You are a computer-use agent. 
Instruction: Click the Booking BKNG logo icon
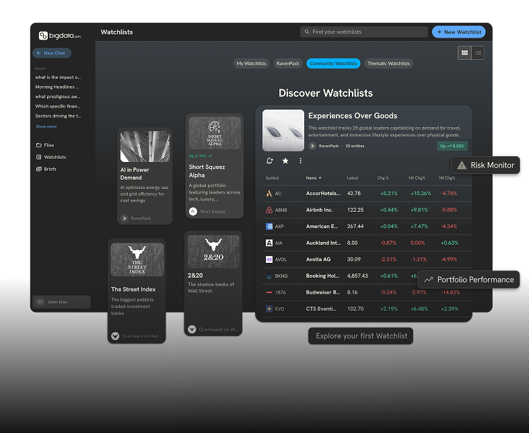click(x=269, y=276)
